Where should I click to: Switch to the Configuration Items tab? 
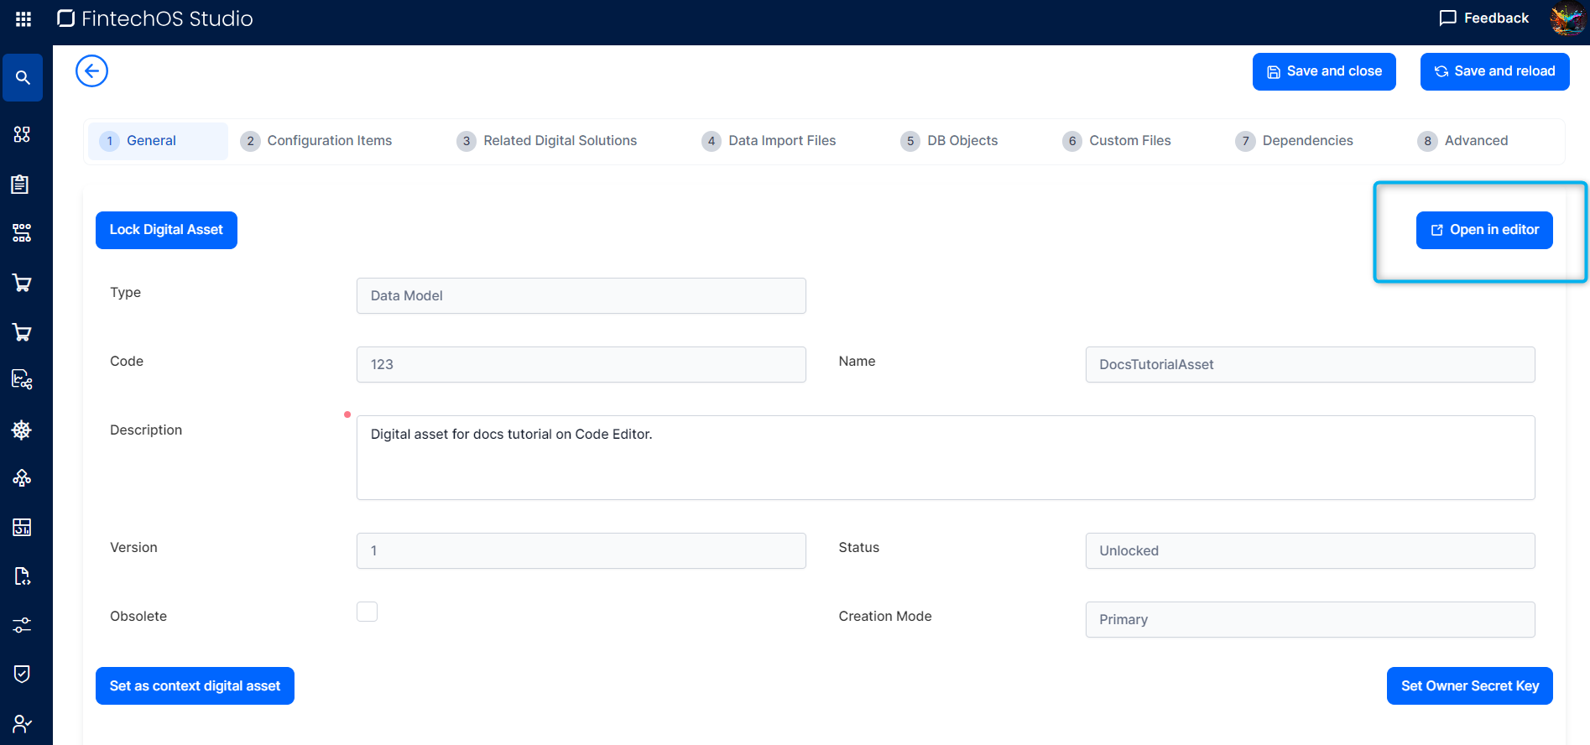[x=329, y=141]
